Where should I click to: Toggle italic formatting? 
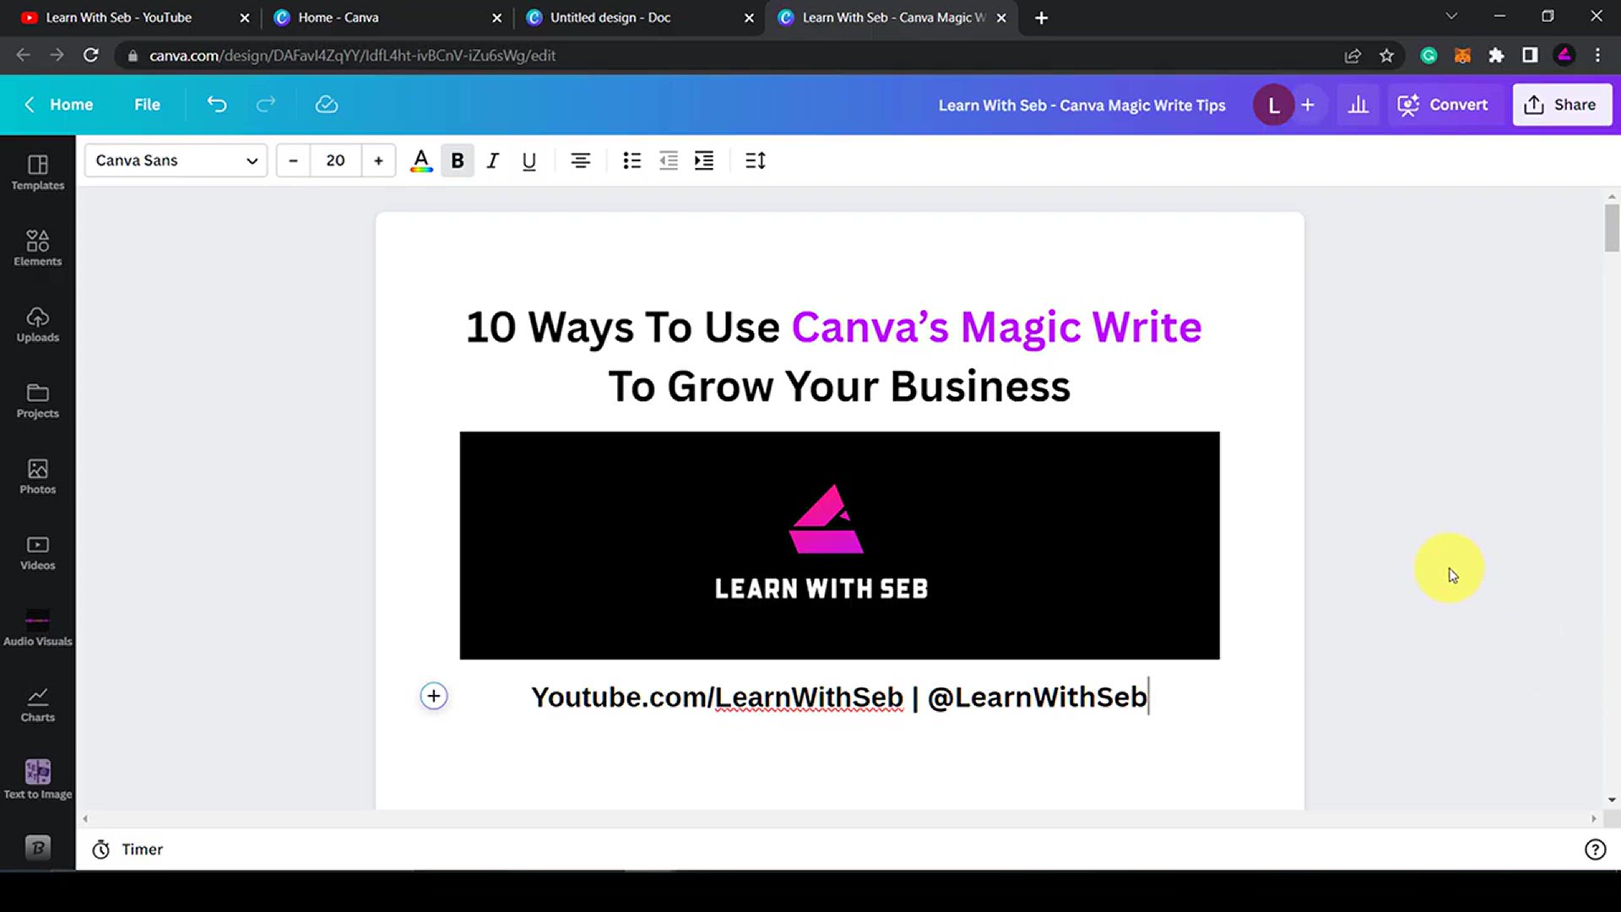493,160
